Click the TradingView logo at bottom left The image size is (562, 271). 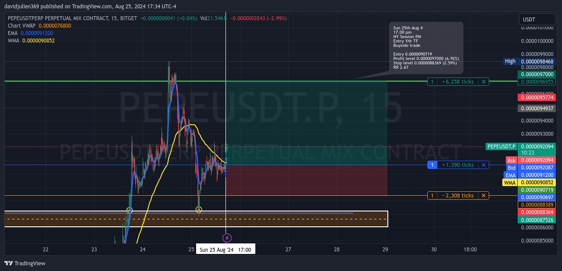point(25,263)
